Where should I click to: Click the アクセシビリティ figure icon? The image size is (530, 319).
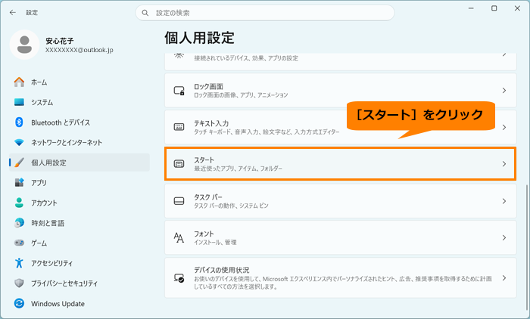click(19, 262)
